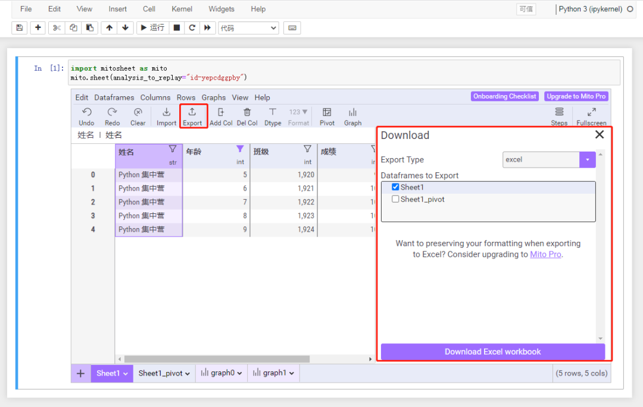Open the Mito Help menu

tap(262, 97)
